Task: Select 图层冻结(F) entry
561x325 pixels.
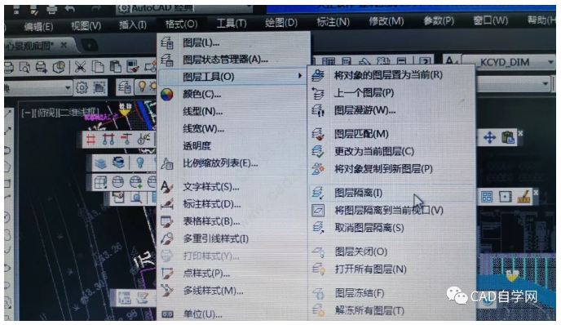Action: point(391,293)
